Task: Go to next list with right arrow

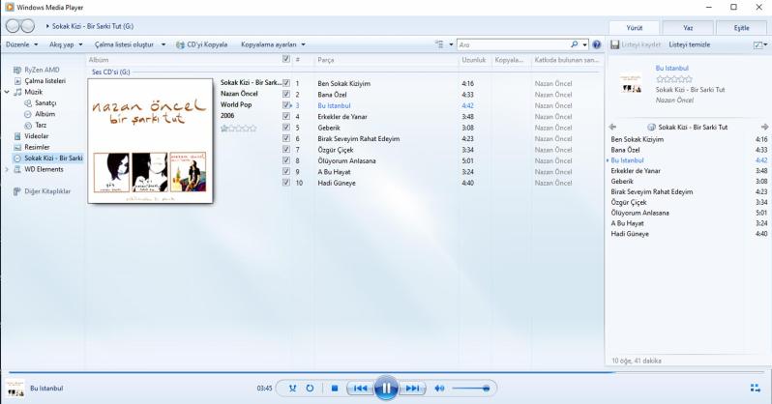Action: 764,127
